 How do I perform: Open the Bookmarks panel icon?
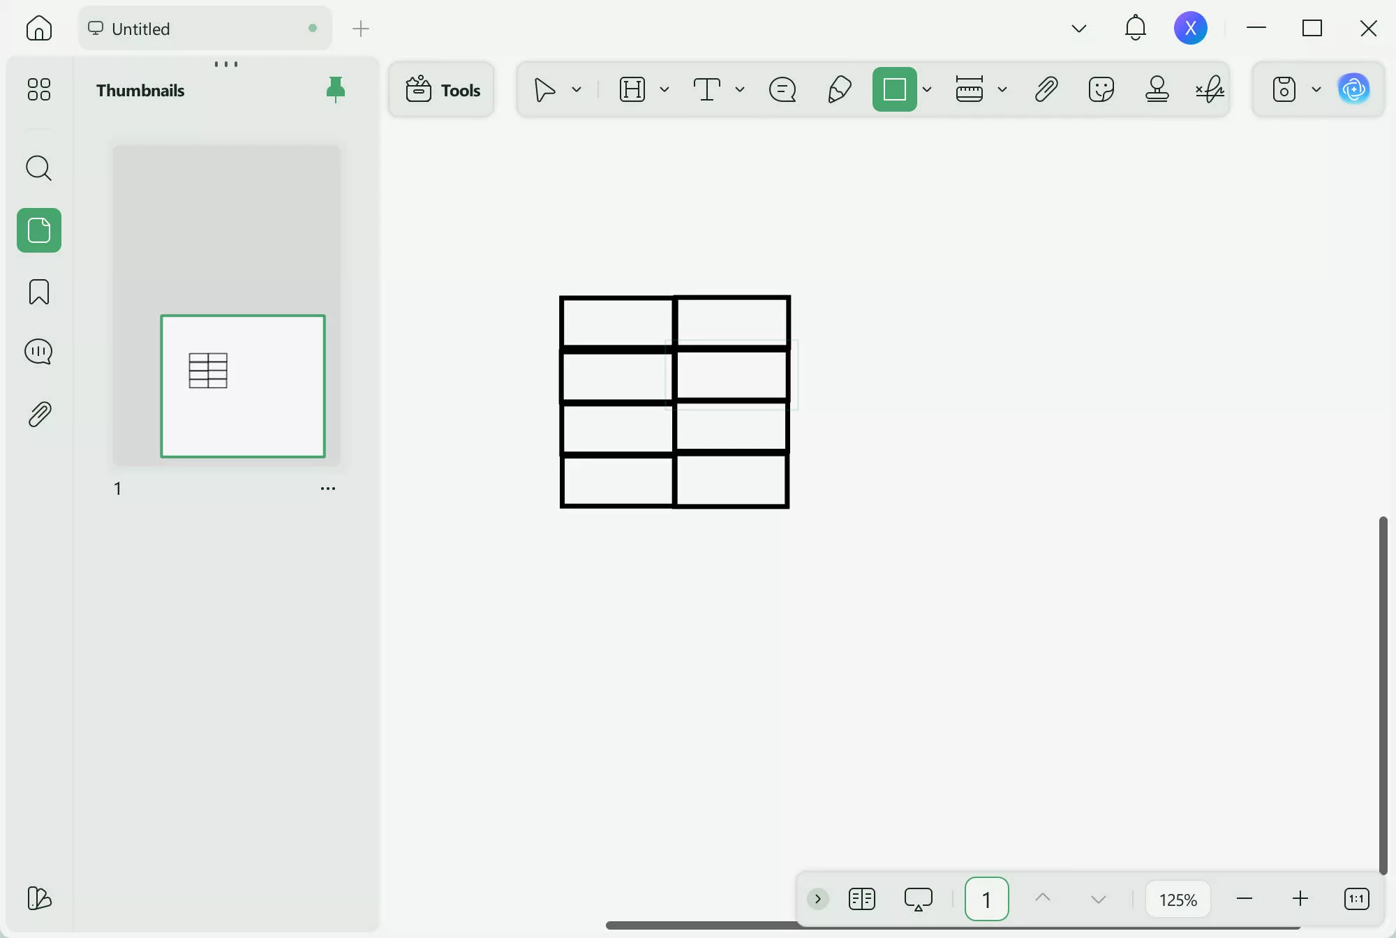tap(39, 292)
